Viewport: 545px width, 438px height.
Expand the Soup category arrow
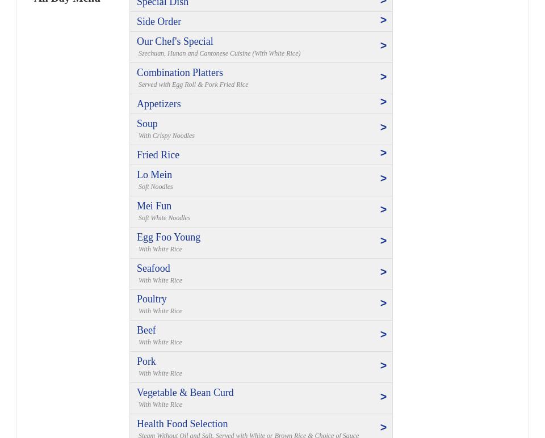pyautogui.click(x=383, y=128)
